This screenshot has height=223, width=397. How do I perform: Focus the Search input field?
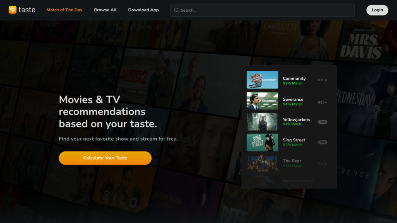click(264, 10)
